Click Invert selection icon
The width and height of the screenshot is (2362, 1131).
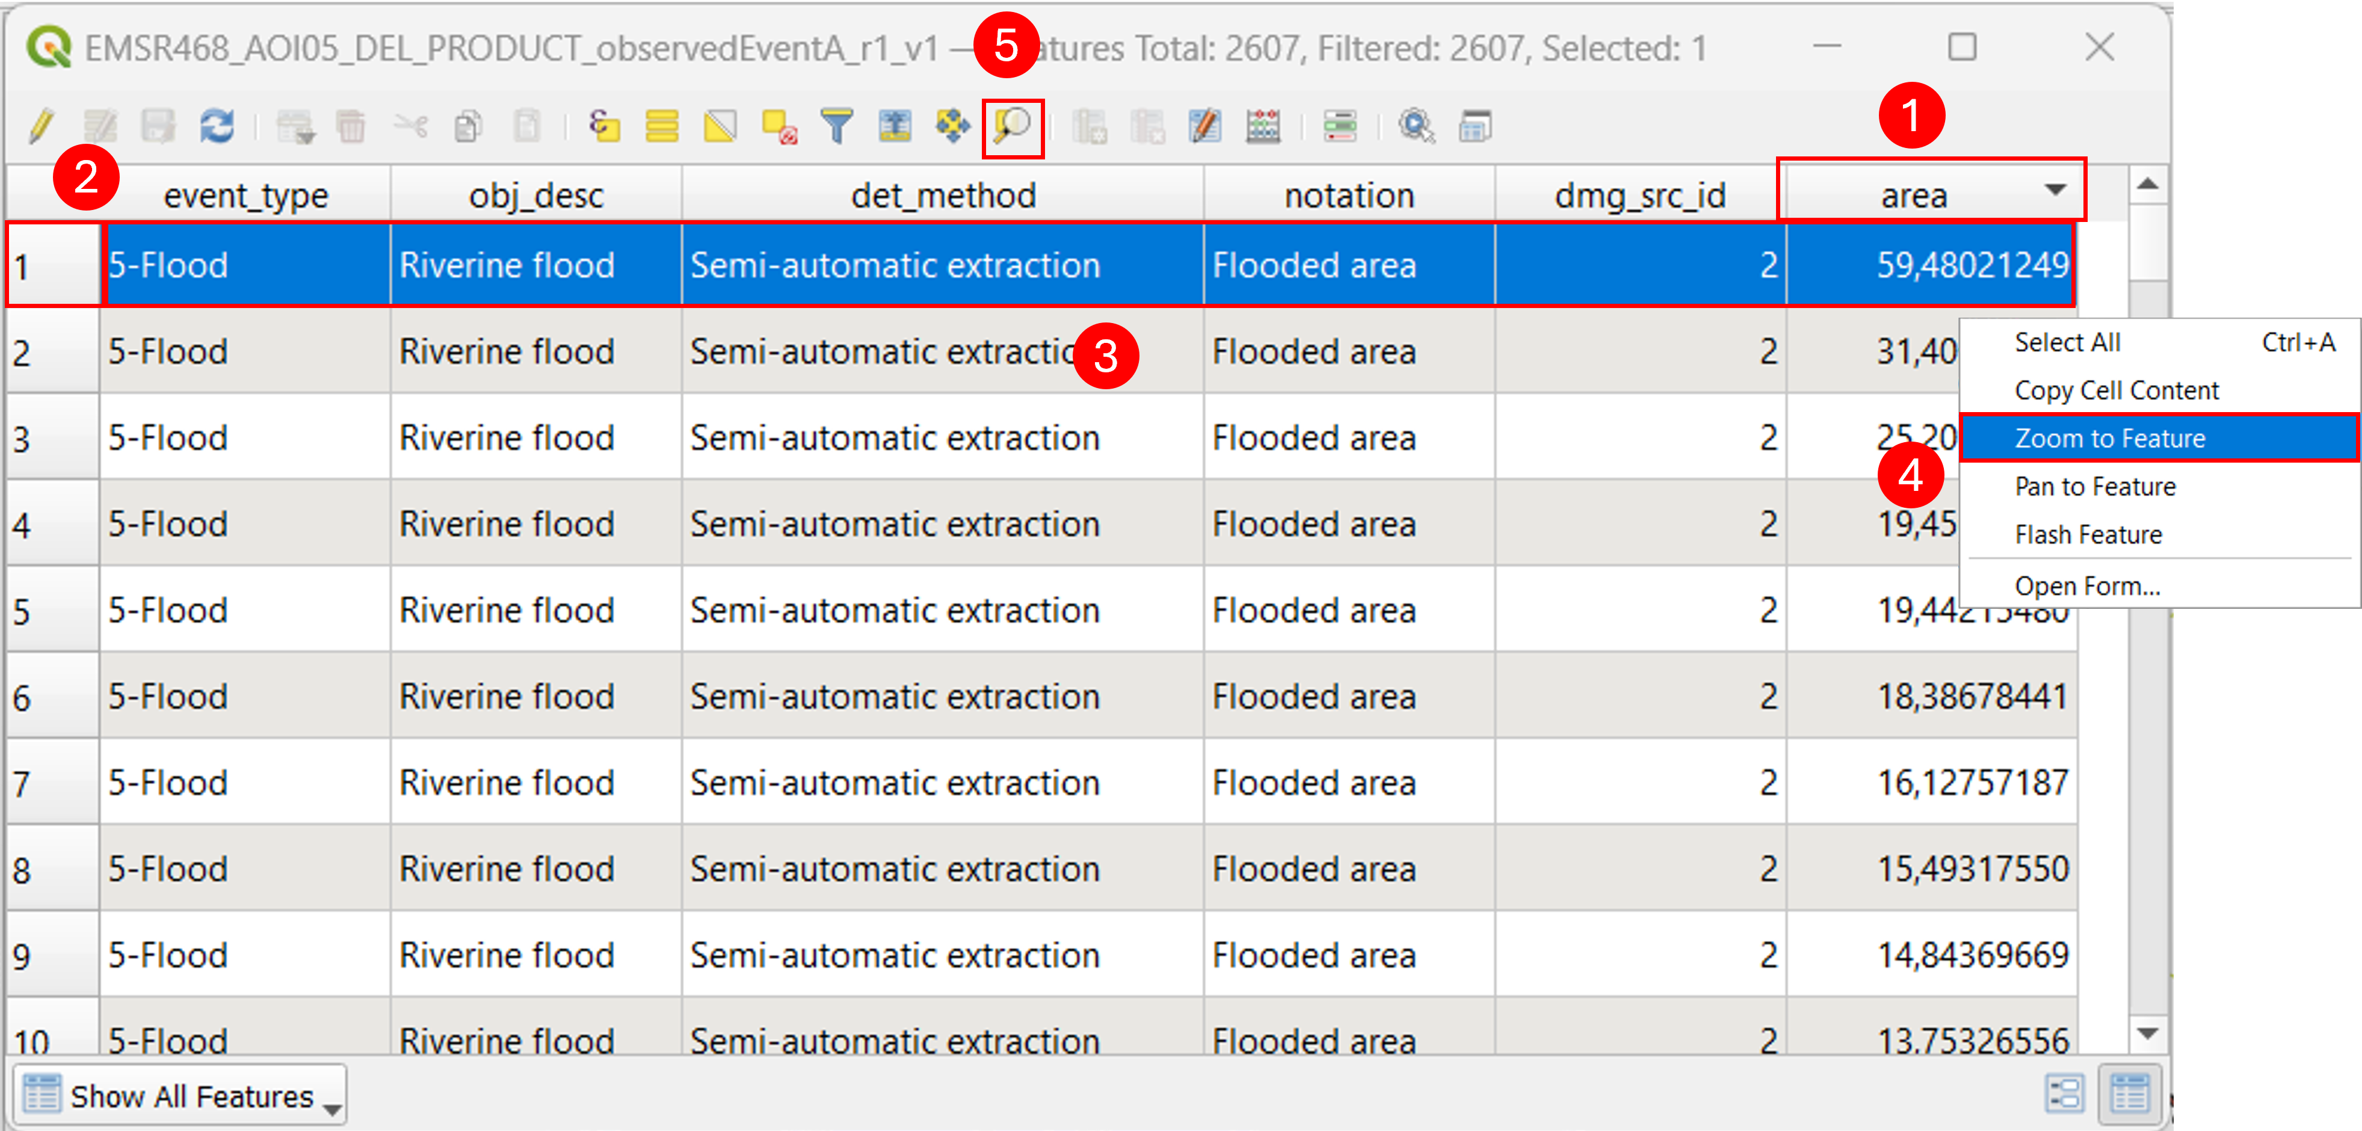point(720,126)
